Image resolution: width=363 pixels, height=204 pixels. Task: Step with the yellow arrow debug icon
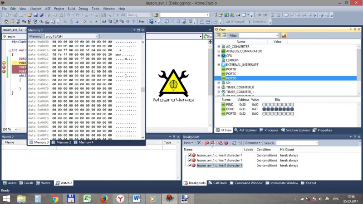(x=85, y=21)
